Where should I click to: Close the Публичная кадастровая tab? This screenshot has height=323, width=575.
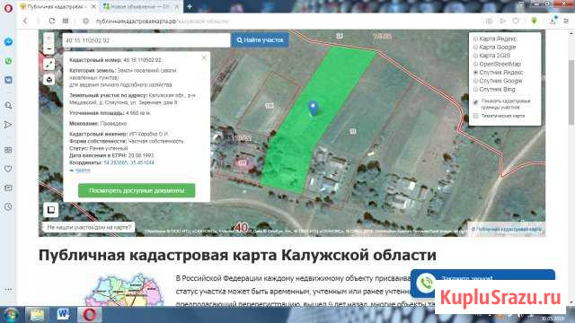(93, 6)
